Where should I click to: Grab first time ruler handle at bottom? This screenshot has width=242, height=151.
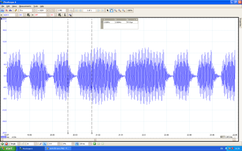pyautogui.click(x=68, y=133)
